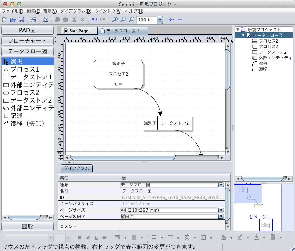This screenshot has width=295, height=251.
Task: Open print preview from the toolbar
Action: [x=45, y=20]
